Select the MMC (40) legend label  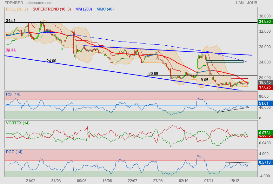pos(105,9)
